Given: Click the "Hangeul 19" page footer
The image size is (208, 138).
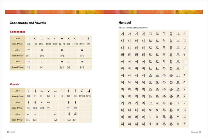Looking at the screenshot, I should point(195,132).
